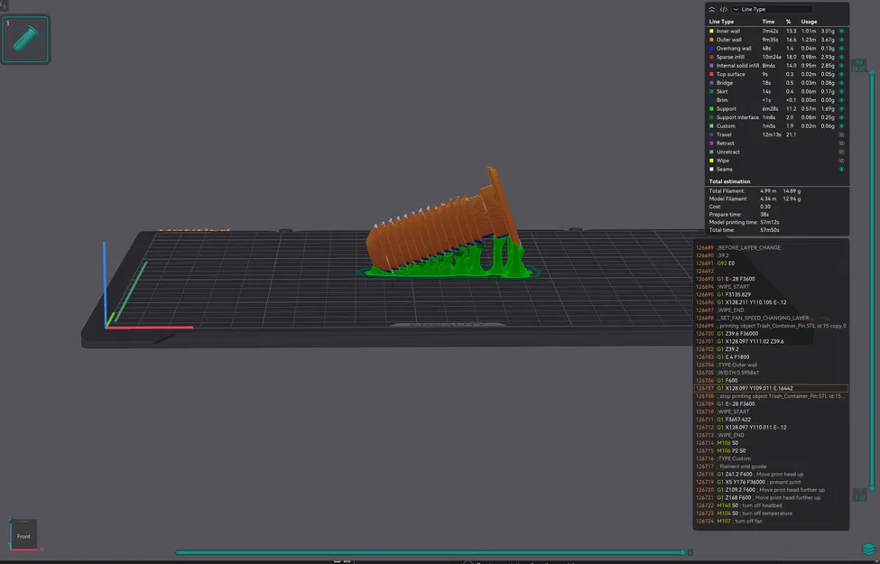This screenshot has height=564, width=880.
Task: Hide Internal solid infill lines
Action: tap(841, 66)
